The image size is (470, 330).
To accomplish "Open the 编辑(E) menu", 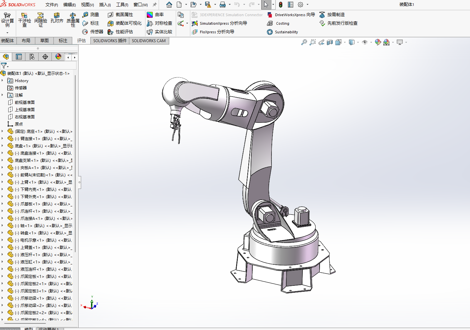I will 70,5.
